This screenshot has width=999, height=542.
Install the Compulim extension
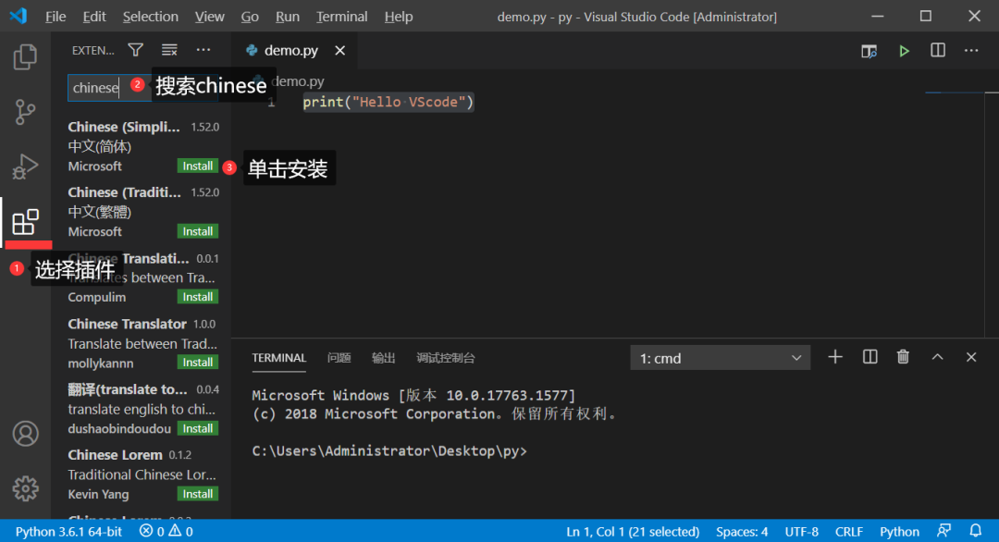[198, 297]
